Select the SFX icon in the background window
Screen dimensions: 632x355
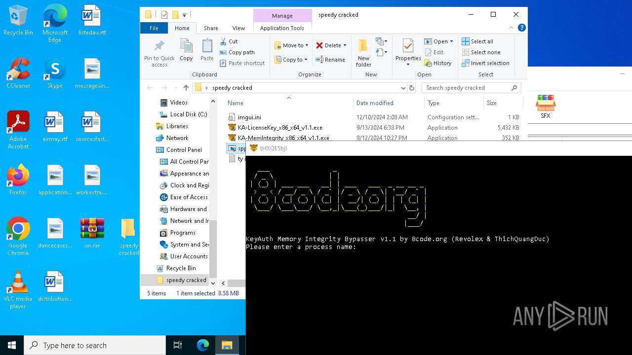click(545, 106)
